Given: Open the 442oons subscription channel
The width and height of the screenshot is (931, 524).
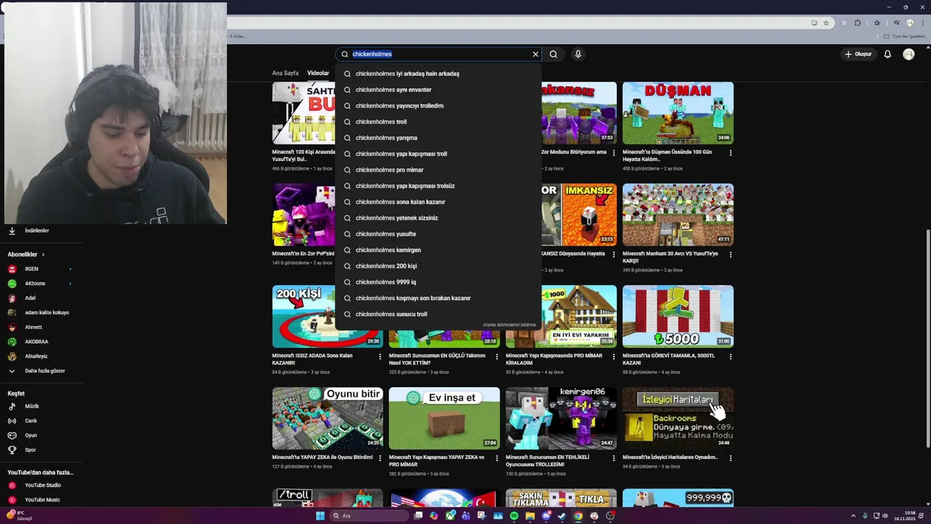Looking at the screenshot, I should [35, 284].
